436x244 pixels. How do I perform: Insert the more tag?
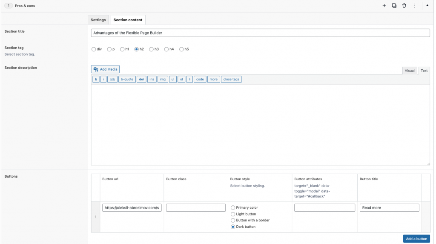pos(214,79)
